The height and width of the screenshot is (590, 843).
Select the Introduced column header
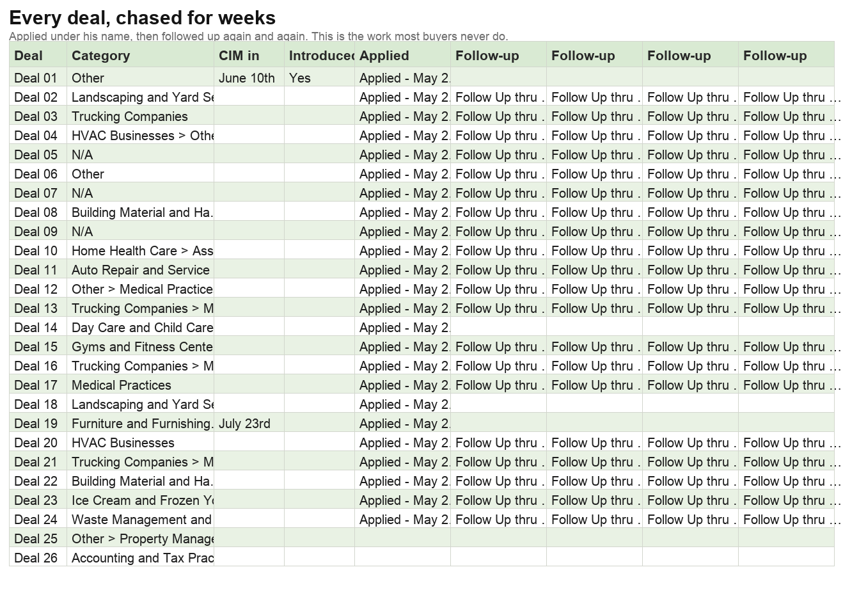coord(319,56)
